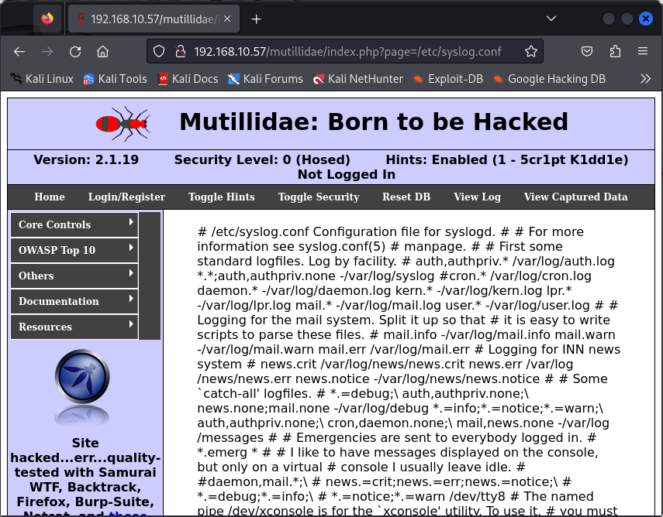Click the tracking protection shield icon
This screenshot has width=663, height=517.
tap(159, 52)
